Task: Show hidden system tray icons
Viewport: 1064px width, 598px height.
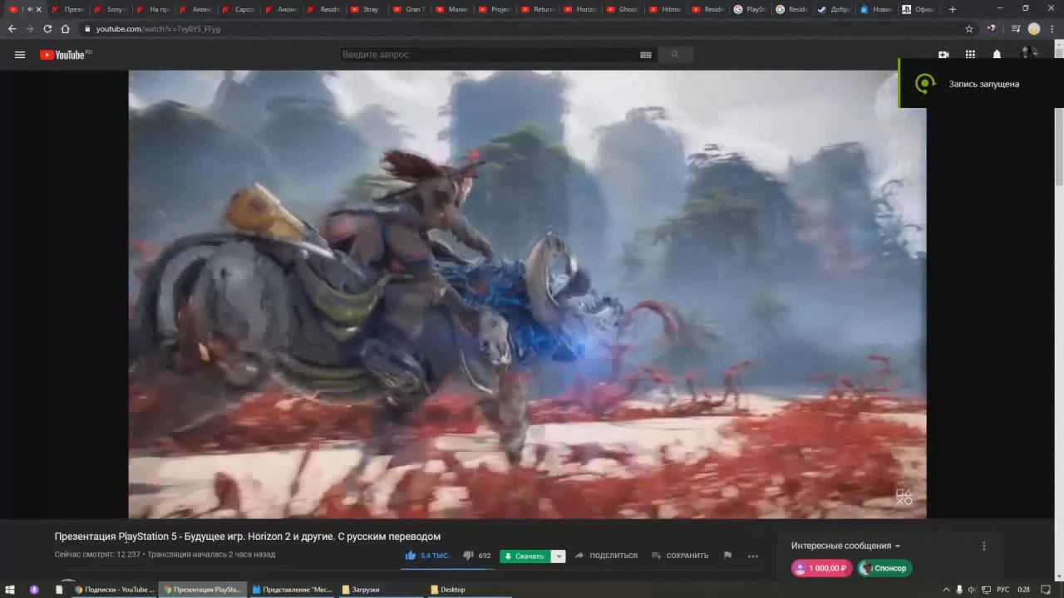Action: tap(946, 590)
